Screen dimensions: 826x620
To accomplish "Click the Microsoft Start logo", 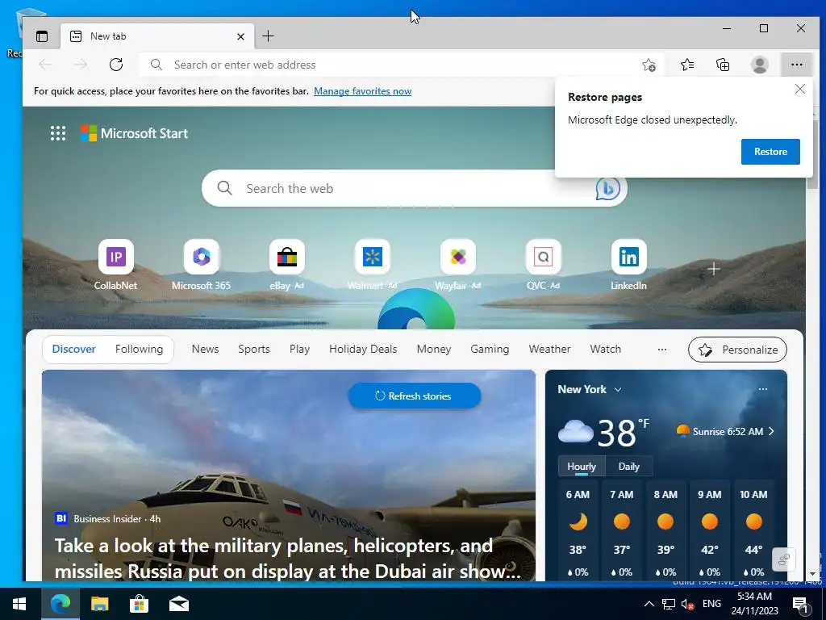I will (134, 133).
